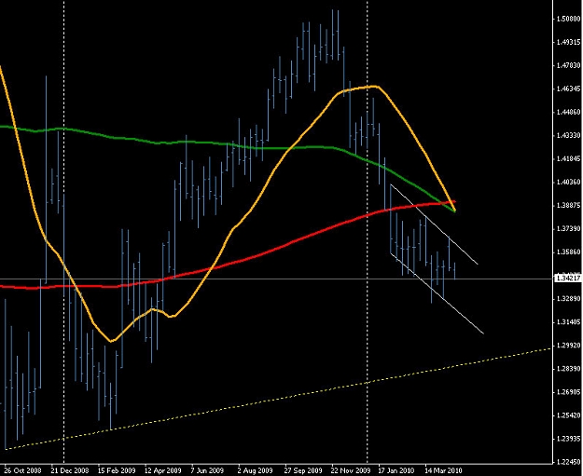Click the 1.49315 price axis label
This screenshot has width=583, height=476.
[568, 42]
